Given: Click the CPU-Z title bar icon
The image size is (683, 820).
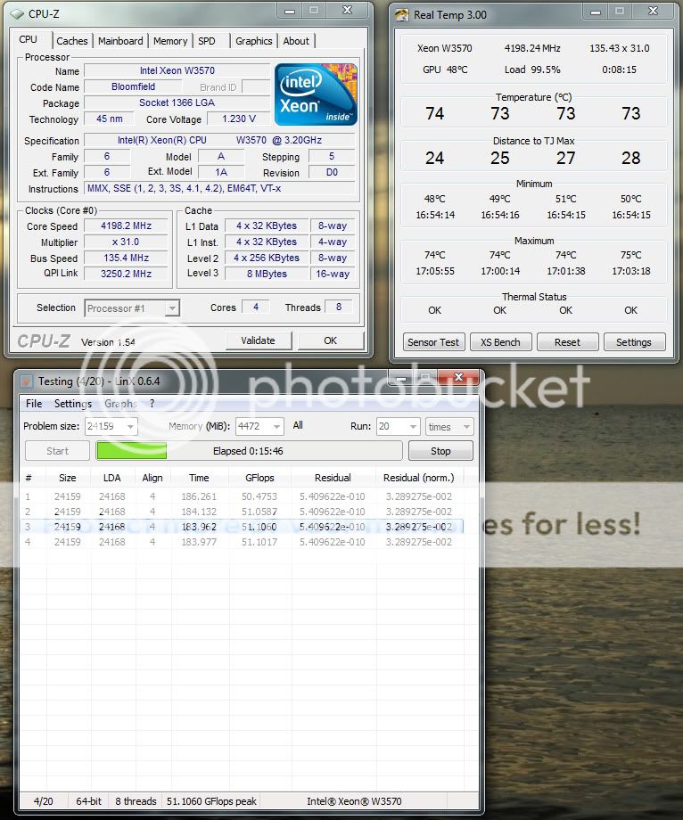Looking at the screenshot, I should point(17,13).
